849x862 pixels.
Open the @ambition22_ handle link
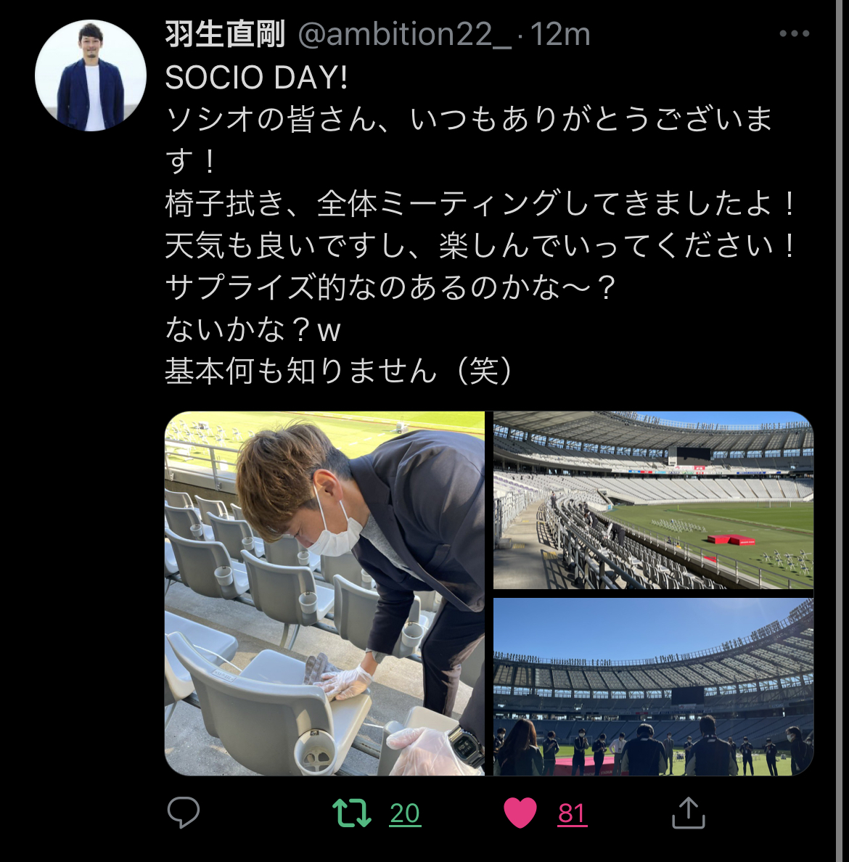pyautogui.click(x=405, y=34)
